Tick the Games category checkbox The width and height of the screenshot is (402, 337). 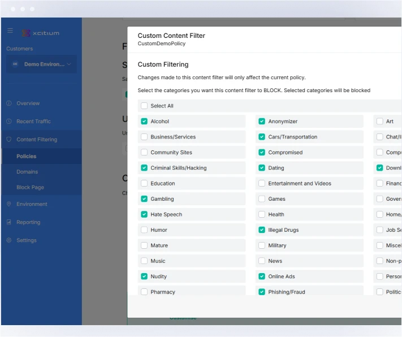click(262, 199)
